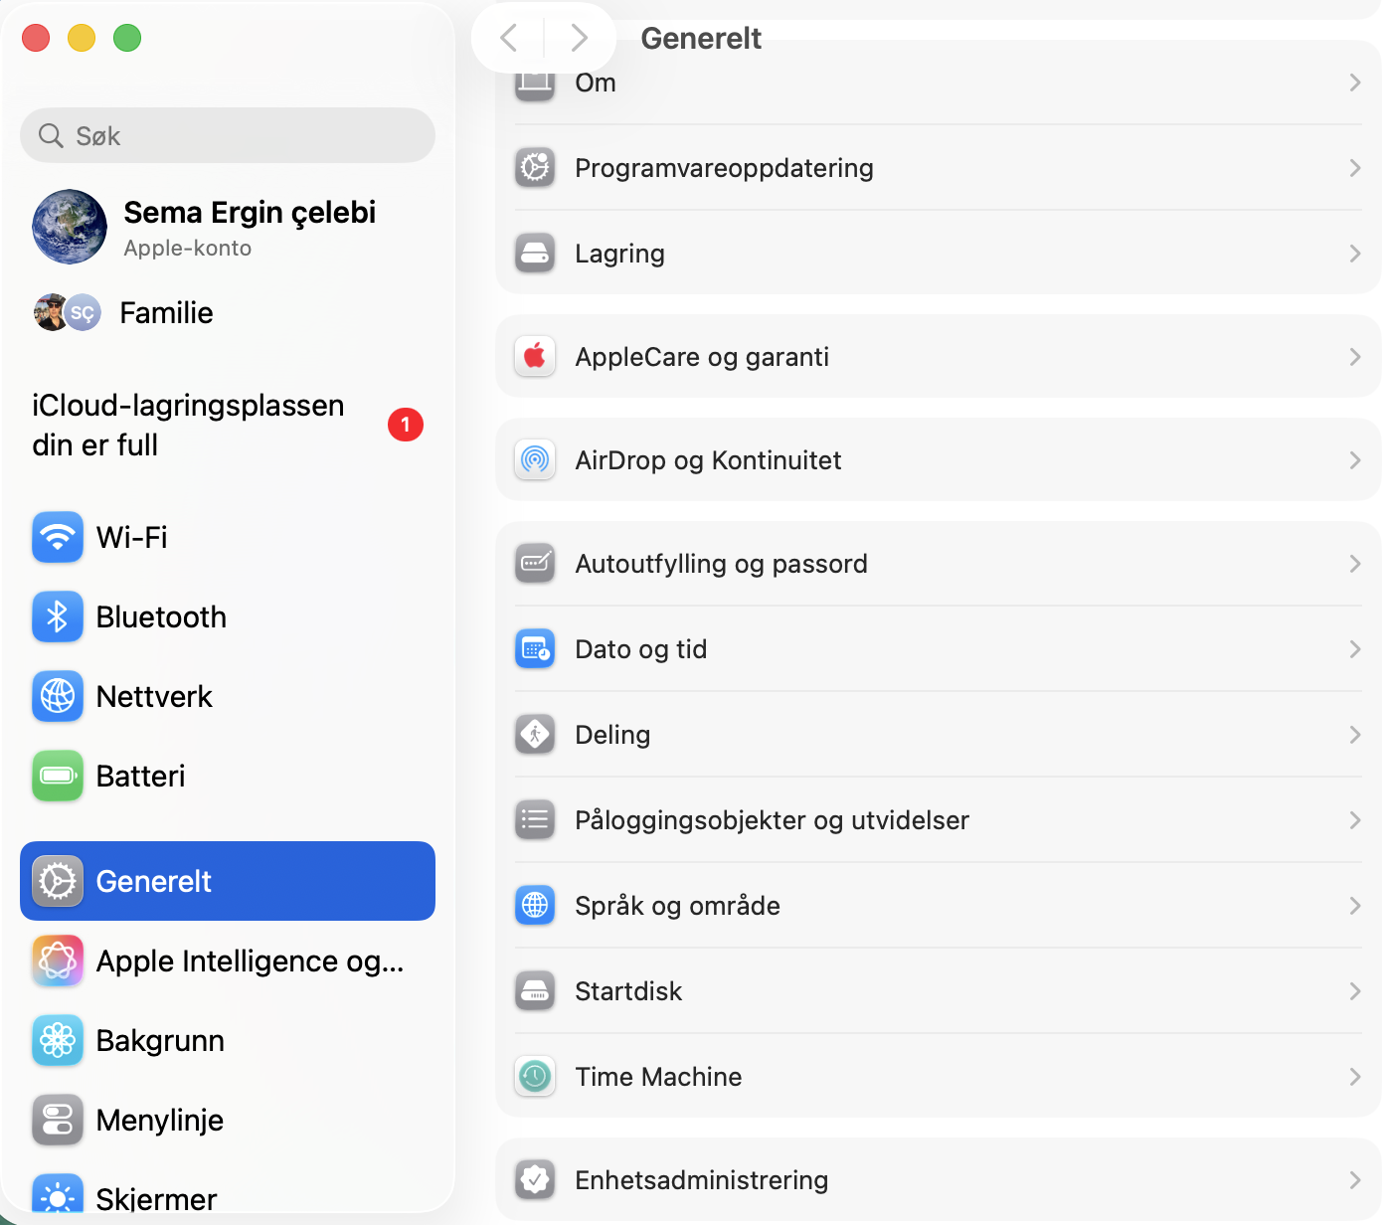The image size is (1386, 1225).
Task: Go to Nettverk sidebar item
Action: (x=228, y=696)
